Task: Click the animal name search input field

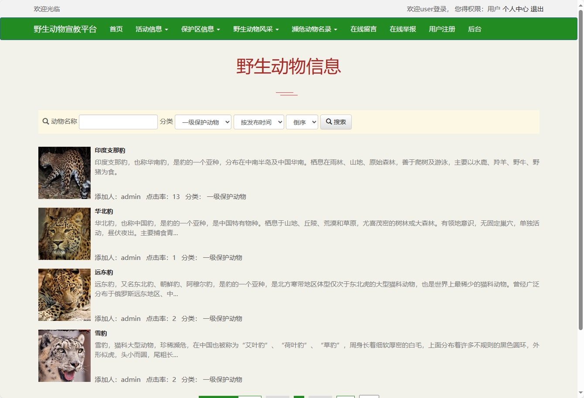Action: (x=118, y=121)
